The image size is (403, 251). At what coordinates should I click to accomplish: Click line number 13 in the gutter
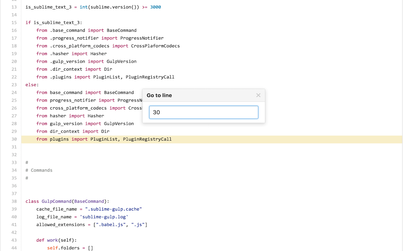pos(14,7)
